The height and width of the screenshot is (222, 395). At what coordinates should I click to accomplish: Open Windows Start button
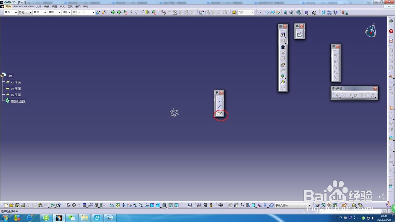click(x=5, y=218)
